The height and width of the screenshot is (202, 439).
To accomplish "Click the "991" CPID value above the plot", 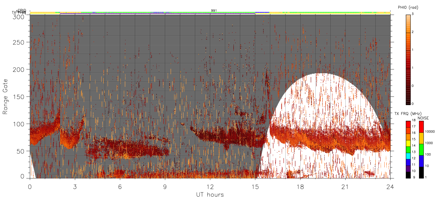I will pos(214,11).
